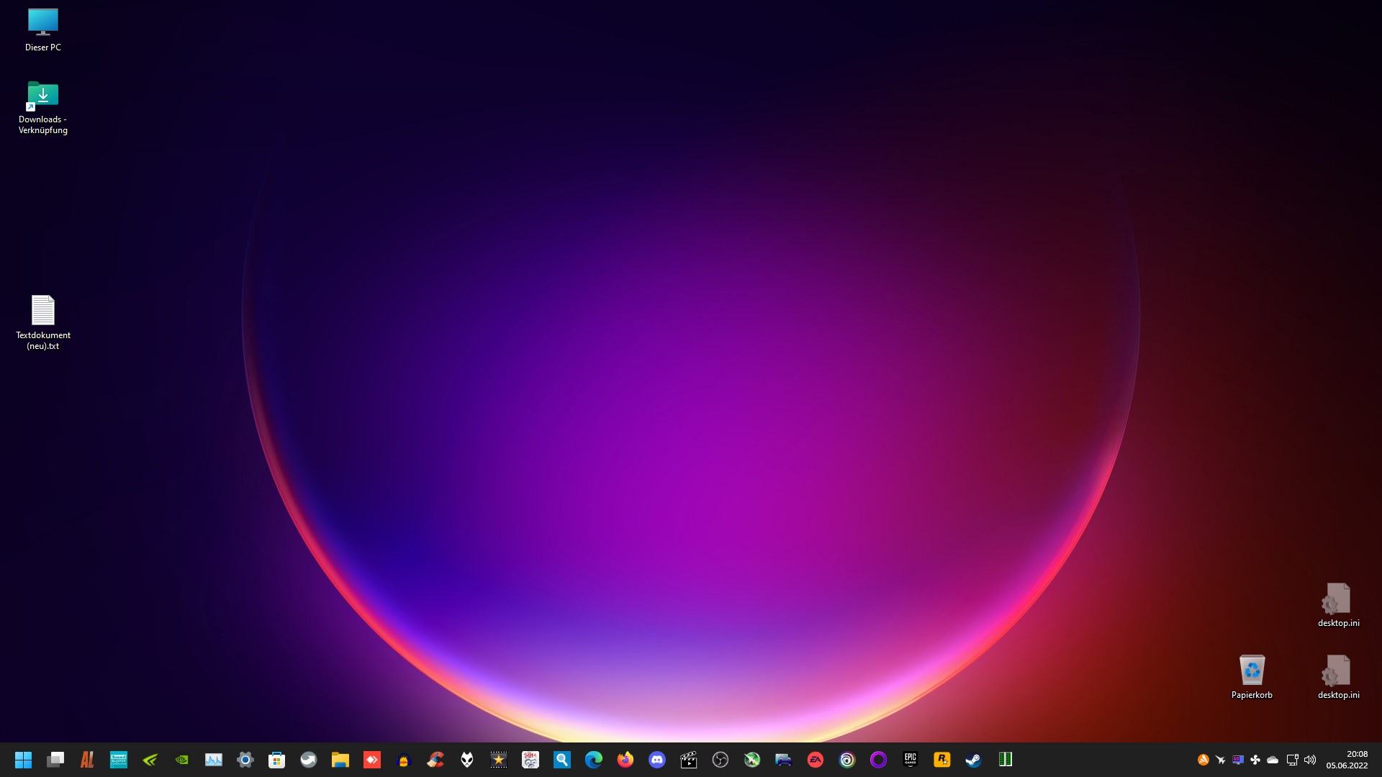Select the Downloads - Verknüpfung shortcut
The image size is (1382, 777).
click(43, 108)
